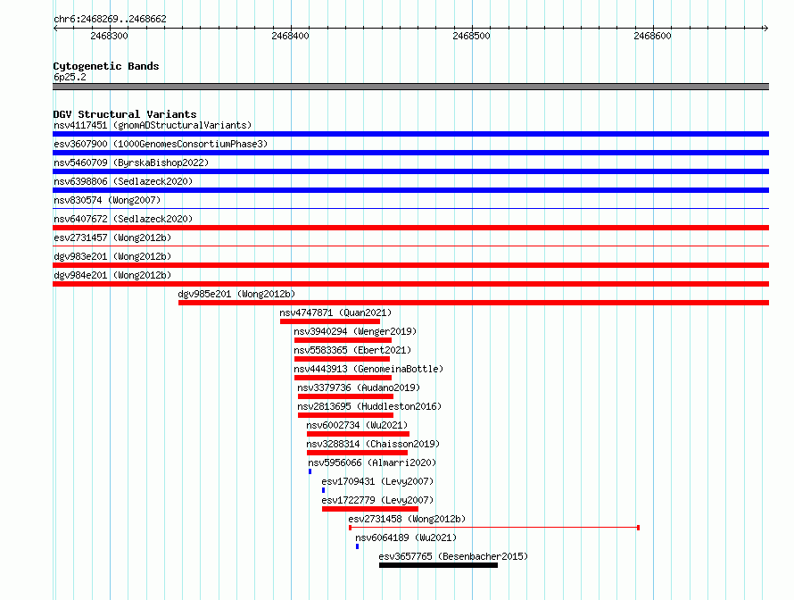Click the right arrow end of ruler
Image resolution: width=794 pixels, height=600 pixels.
[766, 28]
